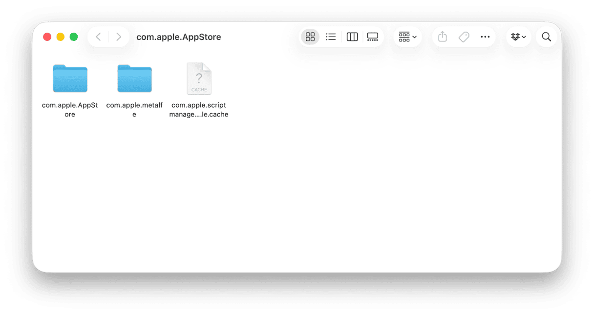This screenshot has height=315, width=594.
Task: Go back to the previous folder
Action: click(x=99, y=37)
